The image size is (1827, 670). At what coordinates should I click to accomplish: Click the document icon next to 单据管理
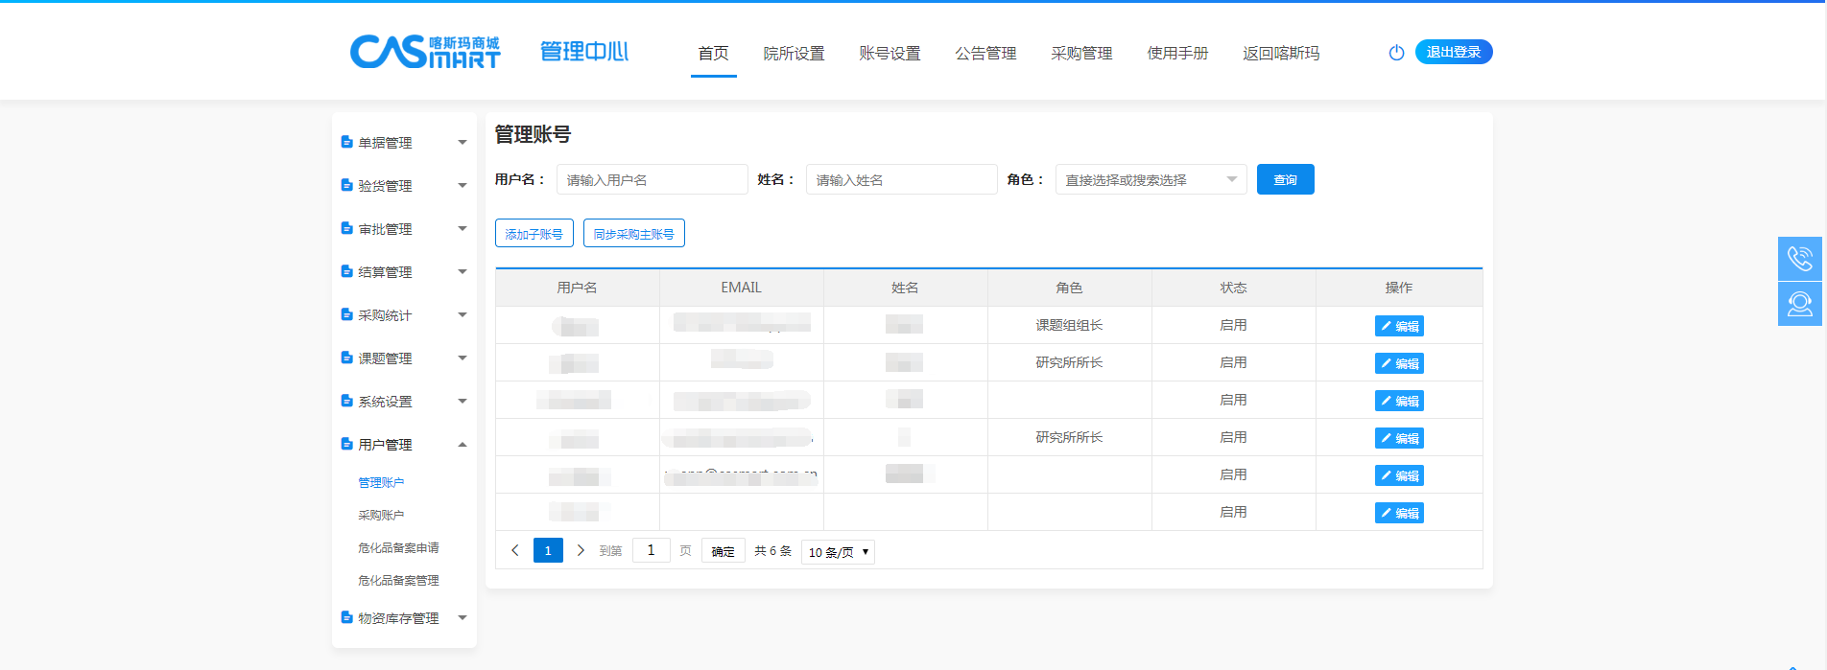346,142
